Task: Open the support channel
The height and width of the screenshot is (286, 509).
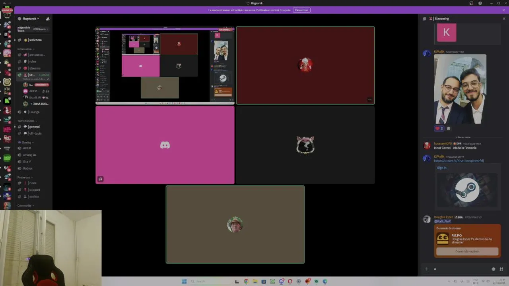Action: click(x=33, y=190)
